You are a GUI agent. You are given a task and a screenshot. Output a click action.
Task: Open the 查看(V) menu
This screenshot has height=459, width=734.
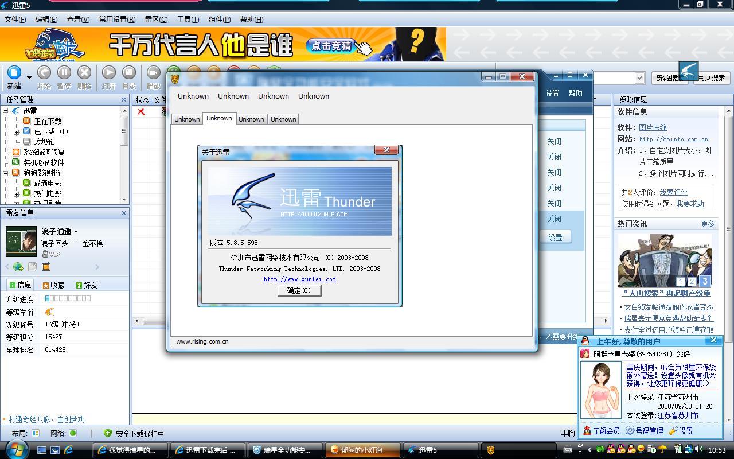78,19
